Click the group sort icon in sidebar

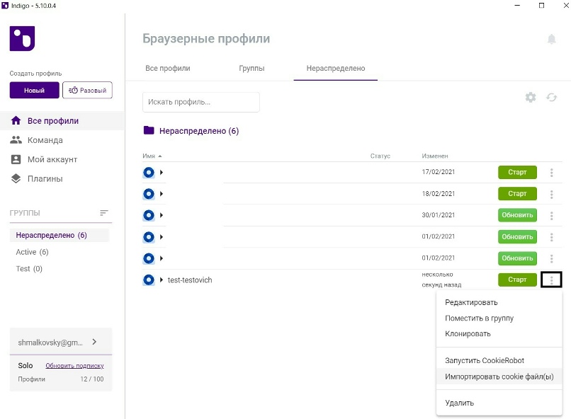tap(104, 213)
